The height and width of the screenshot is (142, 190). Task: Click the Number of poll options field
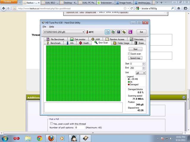[x=80, y=128]
